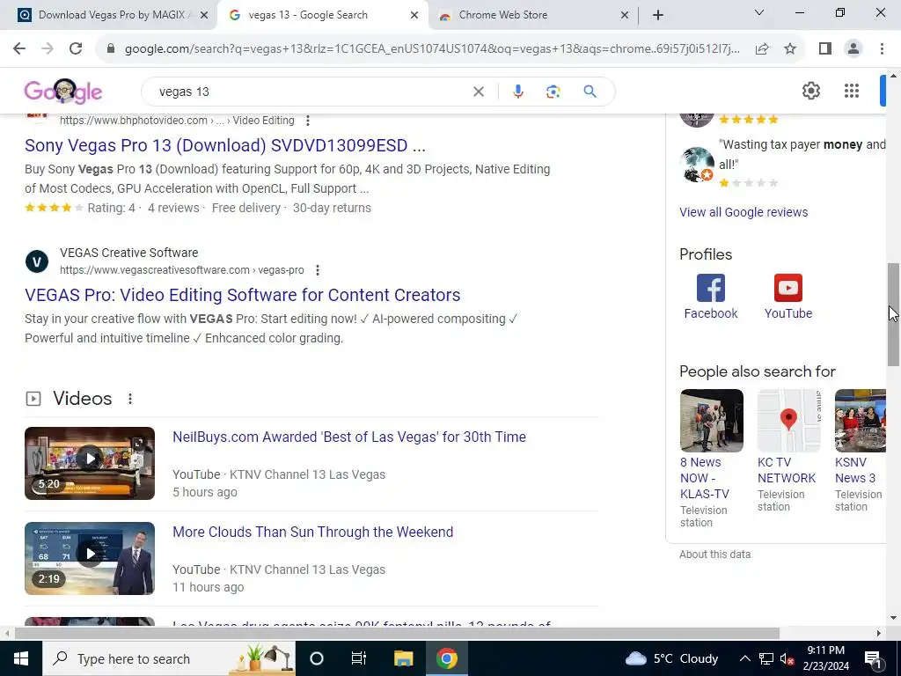901x676 pixels.
Task: Click the 9:11 PM taskbar clock
Action: pos(825,658)
